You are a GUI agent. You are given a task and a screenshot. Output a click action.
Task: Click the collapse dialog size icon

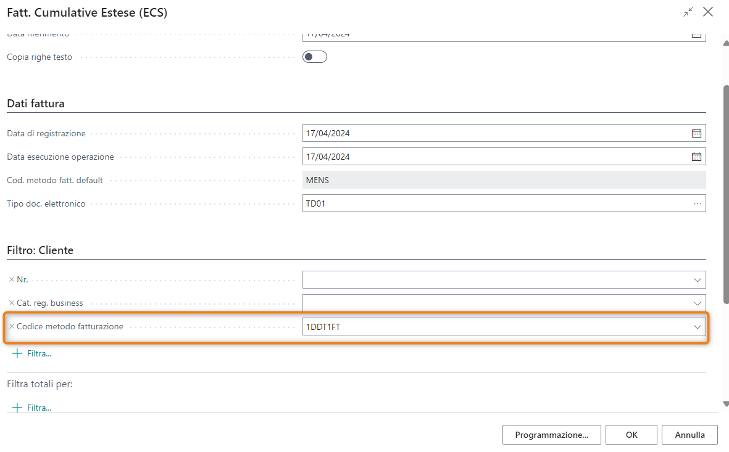(x=688, y=12)
